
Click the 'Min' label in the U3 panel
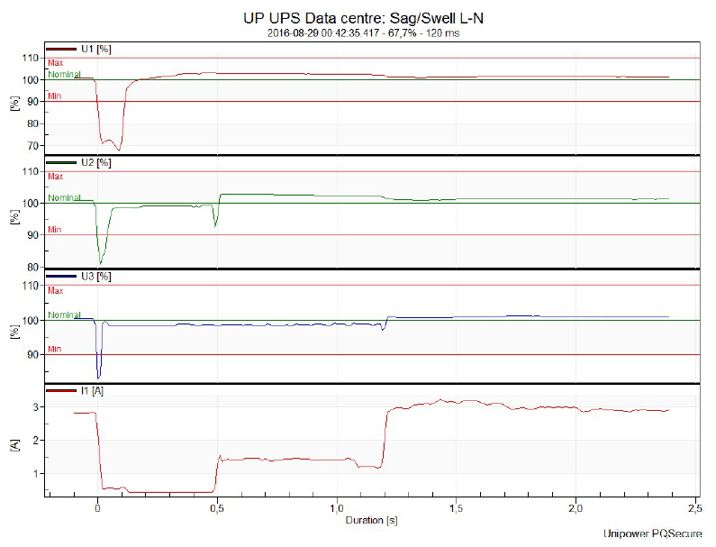coord(54,349)
